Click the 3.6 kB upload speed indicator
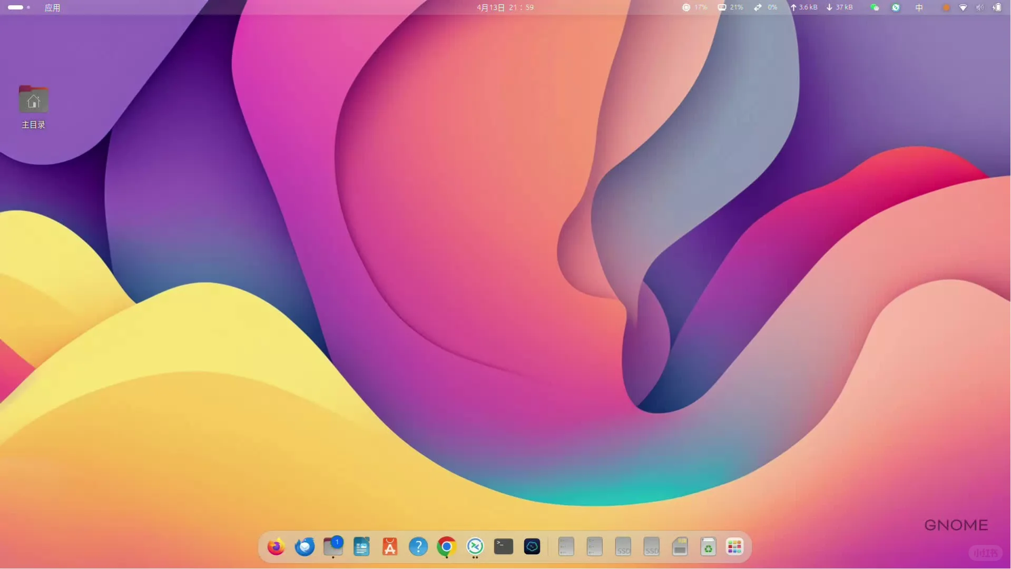 click(803, 7)
